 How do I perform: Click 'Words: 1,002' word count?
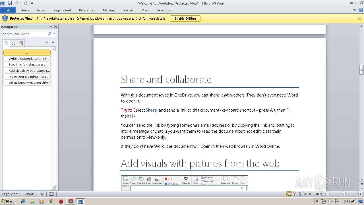tap(34, 194)
